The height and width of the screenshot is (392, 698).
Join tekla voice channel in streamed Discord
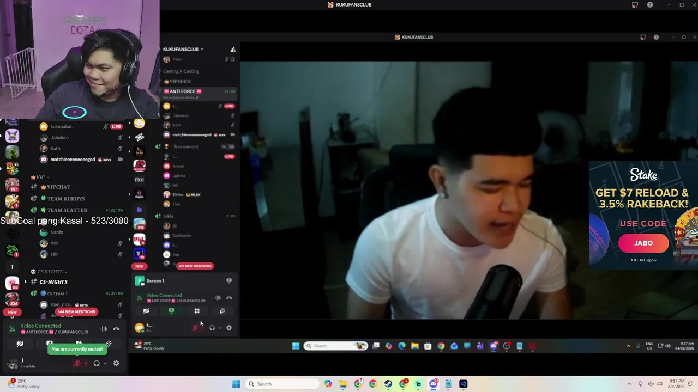pos(168,216)
